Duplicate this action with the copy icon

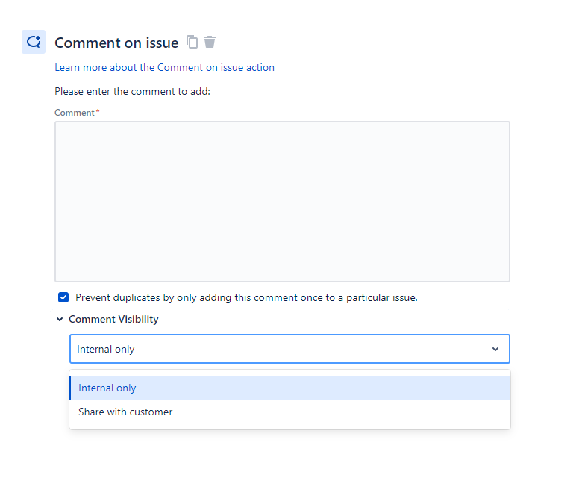pyautogui.click(x=192, y=42)
